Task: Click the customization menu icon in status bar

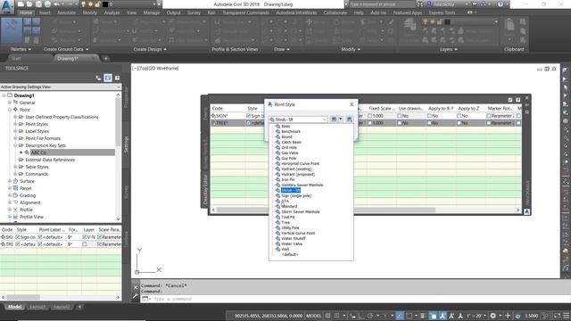Action: pos(567,316)
